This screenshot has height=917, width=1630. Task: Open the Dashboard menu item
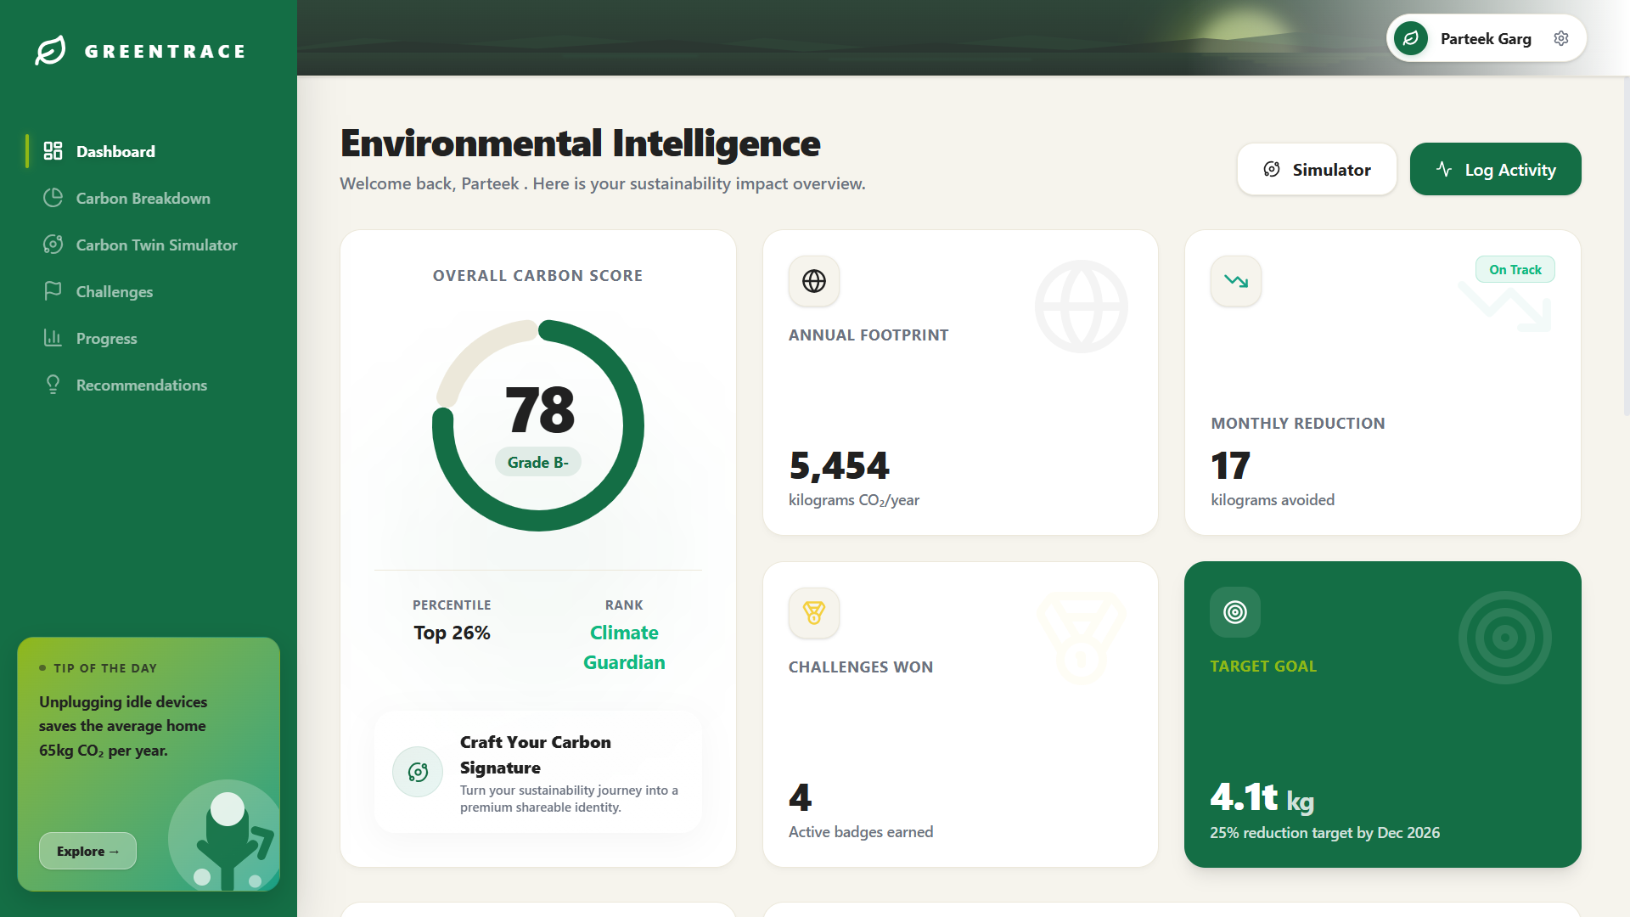coord(153,151)
